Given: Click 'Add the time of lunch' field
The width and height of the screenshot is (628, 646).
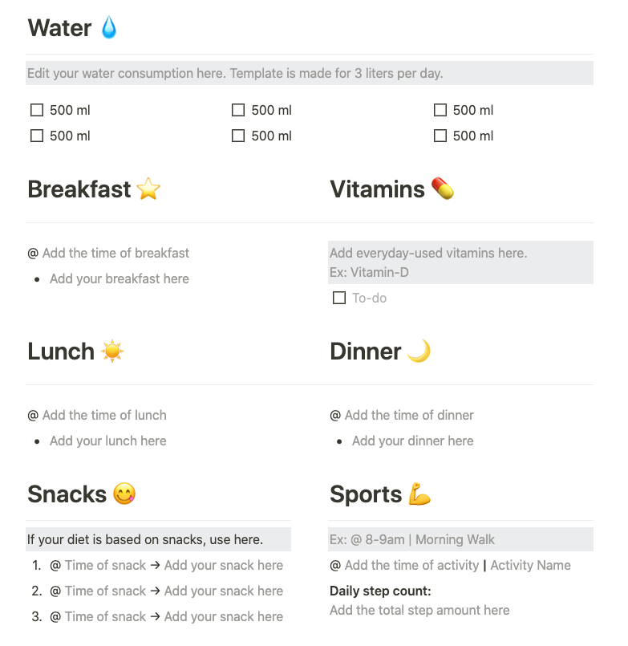Looking at the screenshot, I should (x=104, y=415).
